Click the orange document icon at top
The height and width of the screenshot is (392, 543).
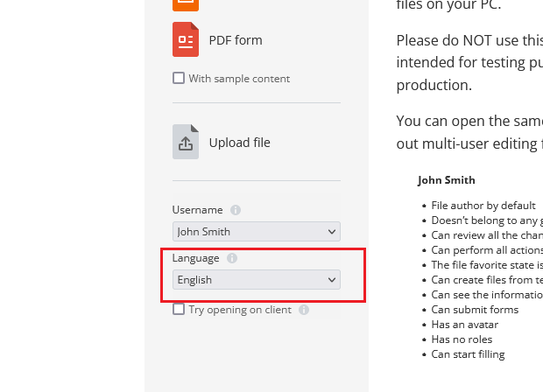[186, 3]
